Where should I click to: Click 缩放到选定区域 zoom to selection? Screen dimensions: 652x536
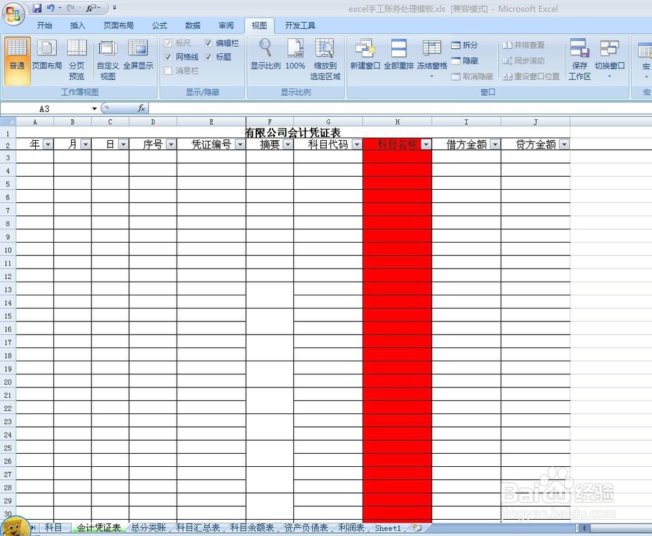(325, 60)
